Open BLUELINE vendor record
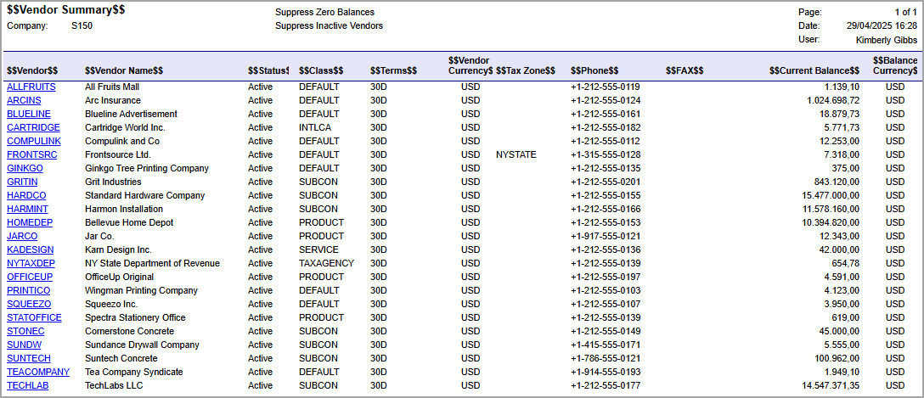Screen dimensions: 924x398 coord(29,114)
